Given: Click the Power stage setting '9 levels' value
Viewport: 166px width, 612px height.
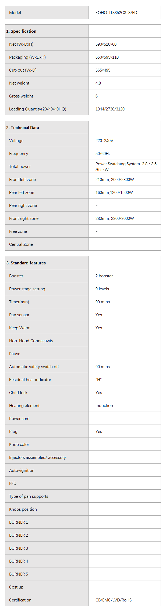Looking at the screenshot, I should pos(102,289).
